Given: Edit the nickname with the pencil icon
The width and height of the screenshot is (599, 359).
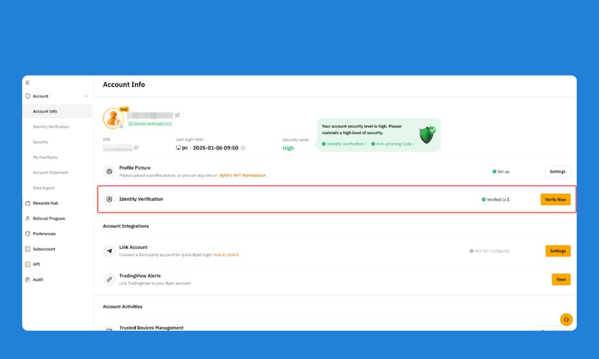Looking at the screenshot, I should tap(178, 115).
